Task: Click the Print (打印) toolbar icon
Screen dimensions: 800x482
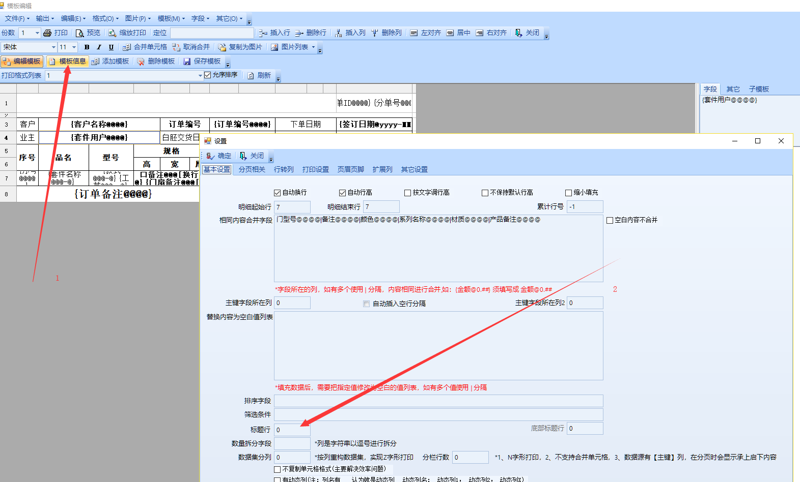Action: (48, 33)
